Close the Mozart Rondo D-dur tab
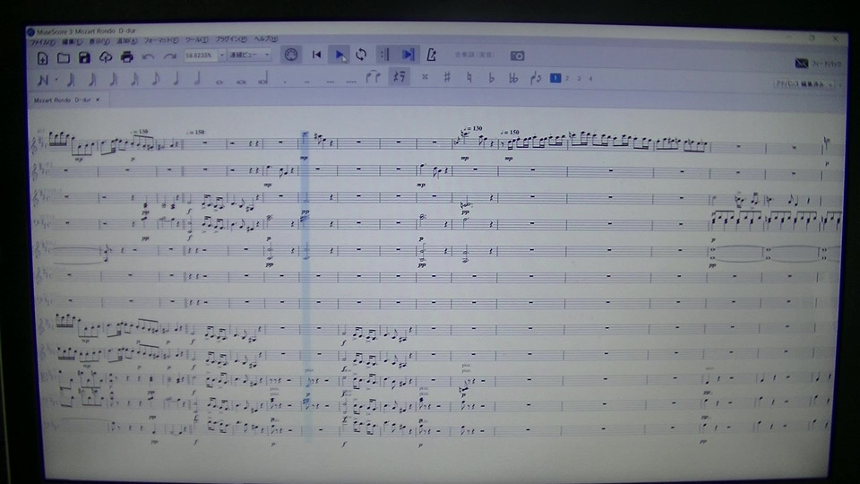Screen dimensions: 860x484 click(x=98, y=99)
